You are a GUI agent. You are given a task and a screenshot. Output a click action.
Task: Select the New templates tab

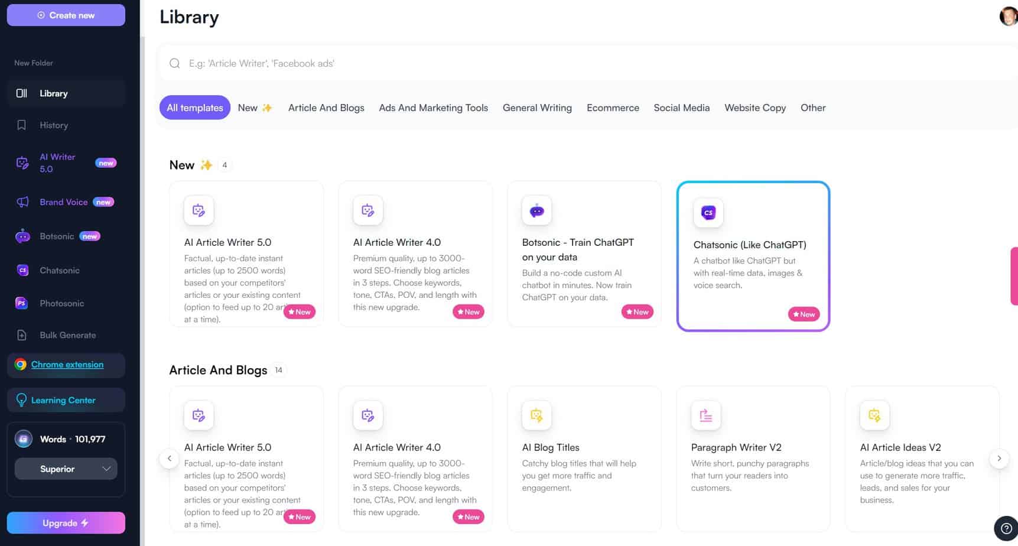pyautogui.click(x=255, y=108)
